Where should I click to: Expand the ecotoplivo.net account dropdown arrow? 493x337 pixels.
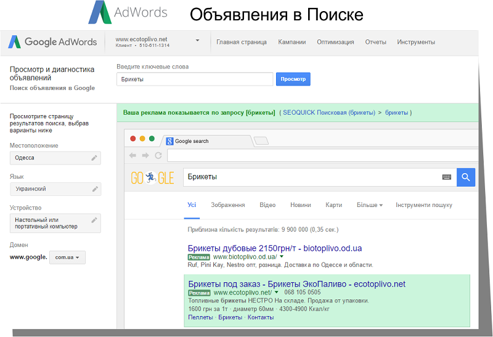pos(197,40)
